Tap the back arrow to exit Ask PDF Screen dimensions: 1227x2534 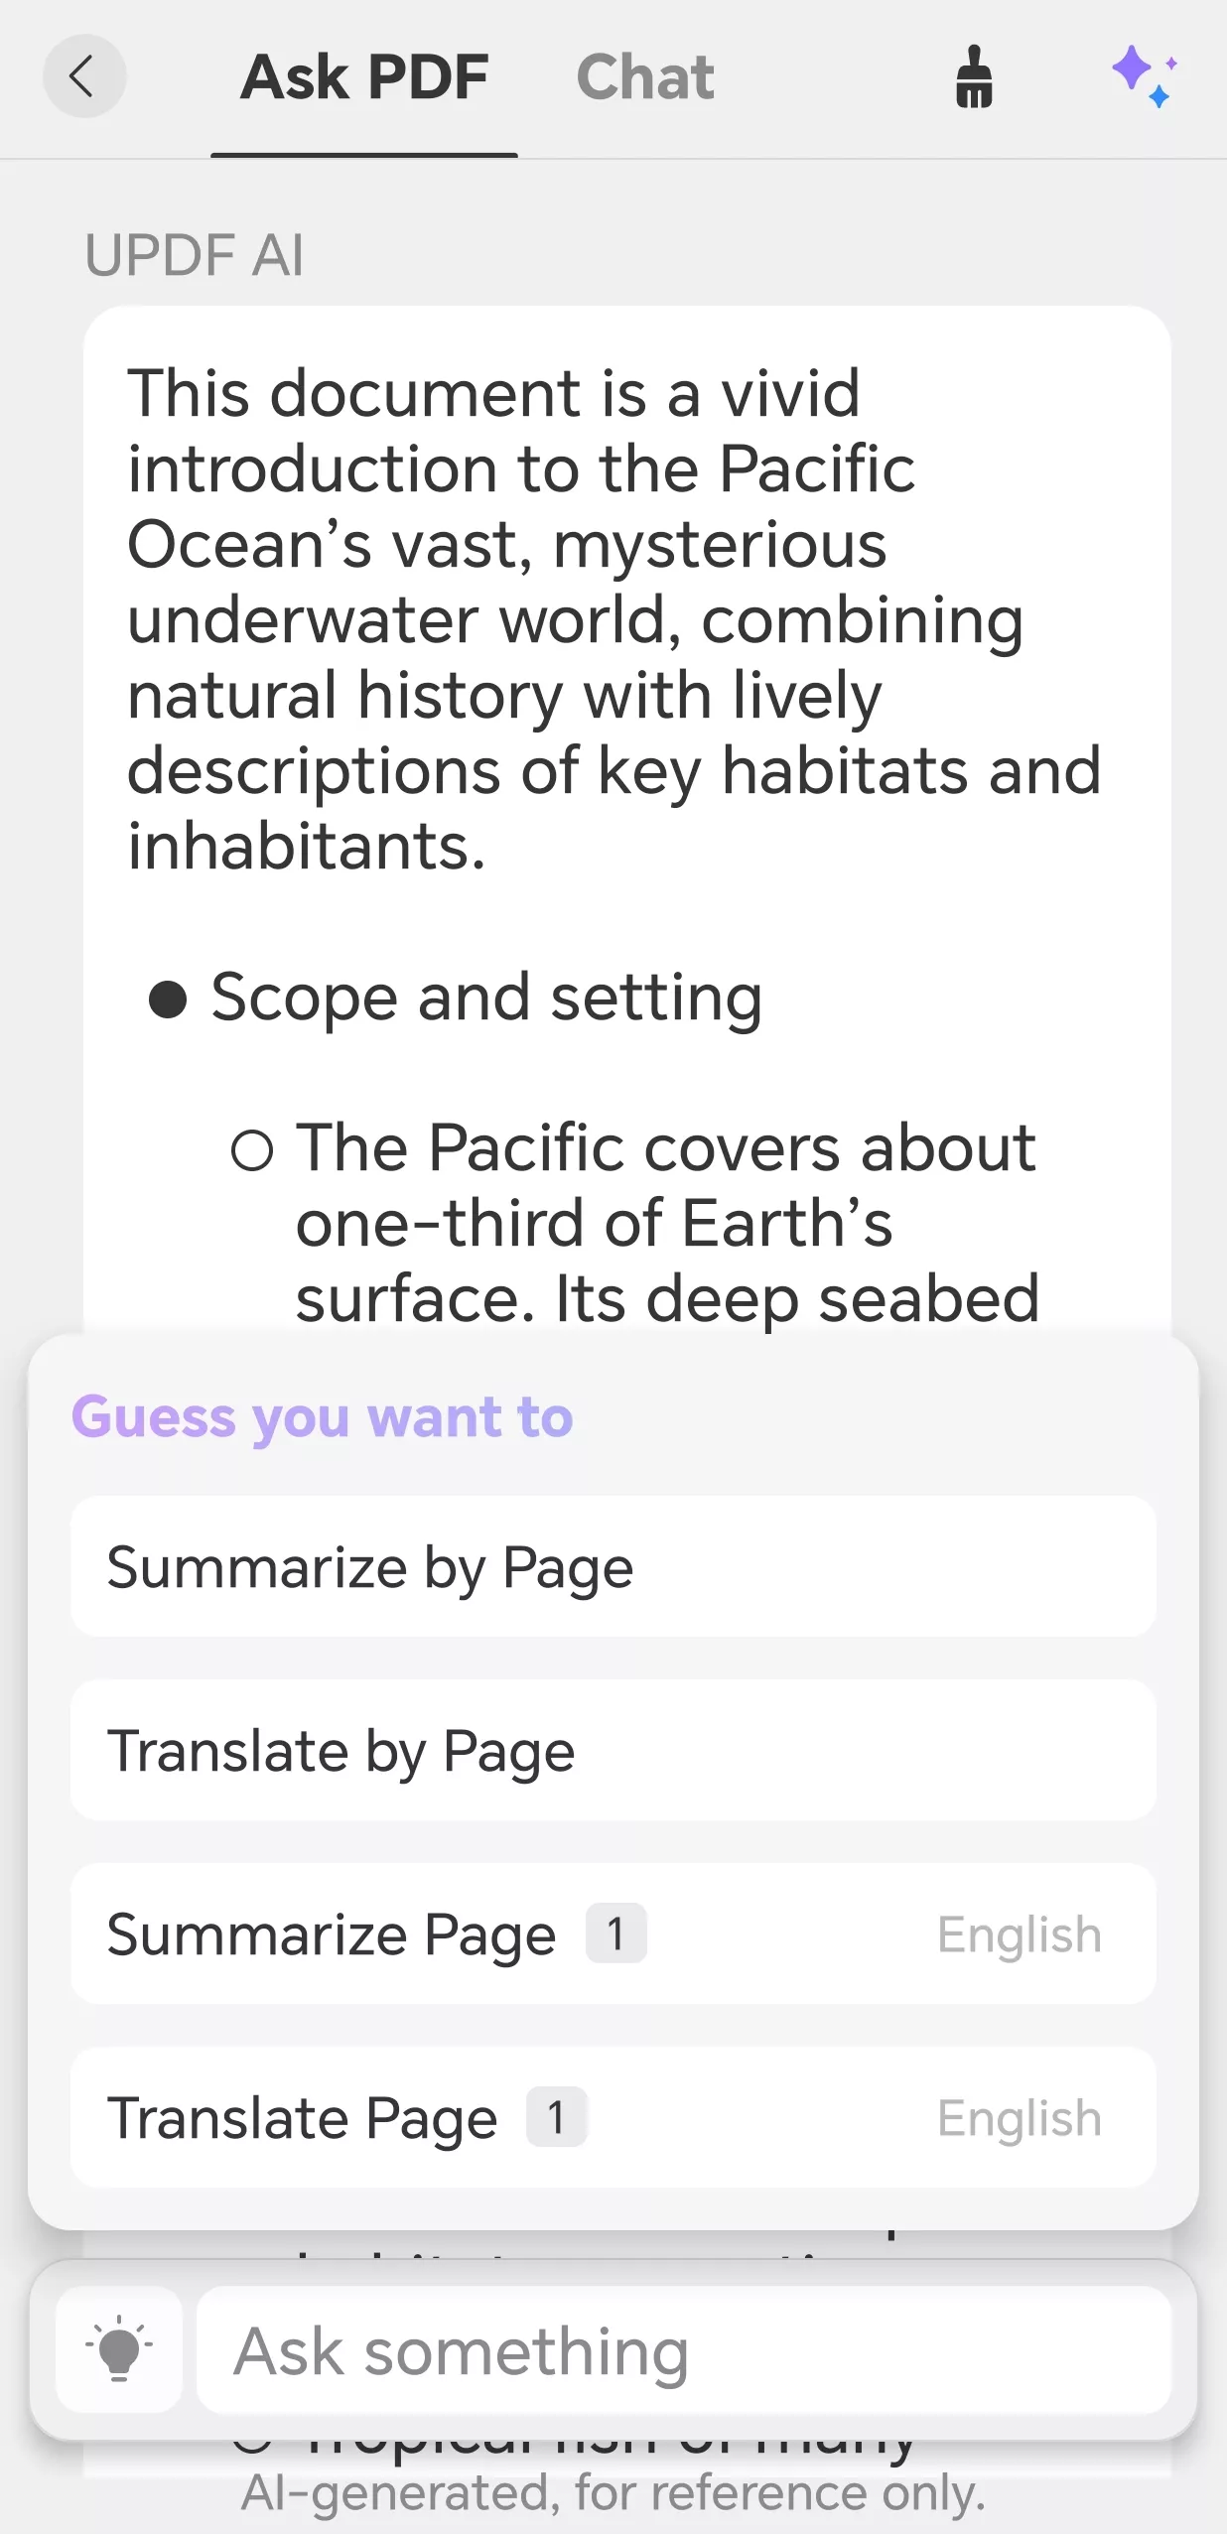84,76
